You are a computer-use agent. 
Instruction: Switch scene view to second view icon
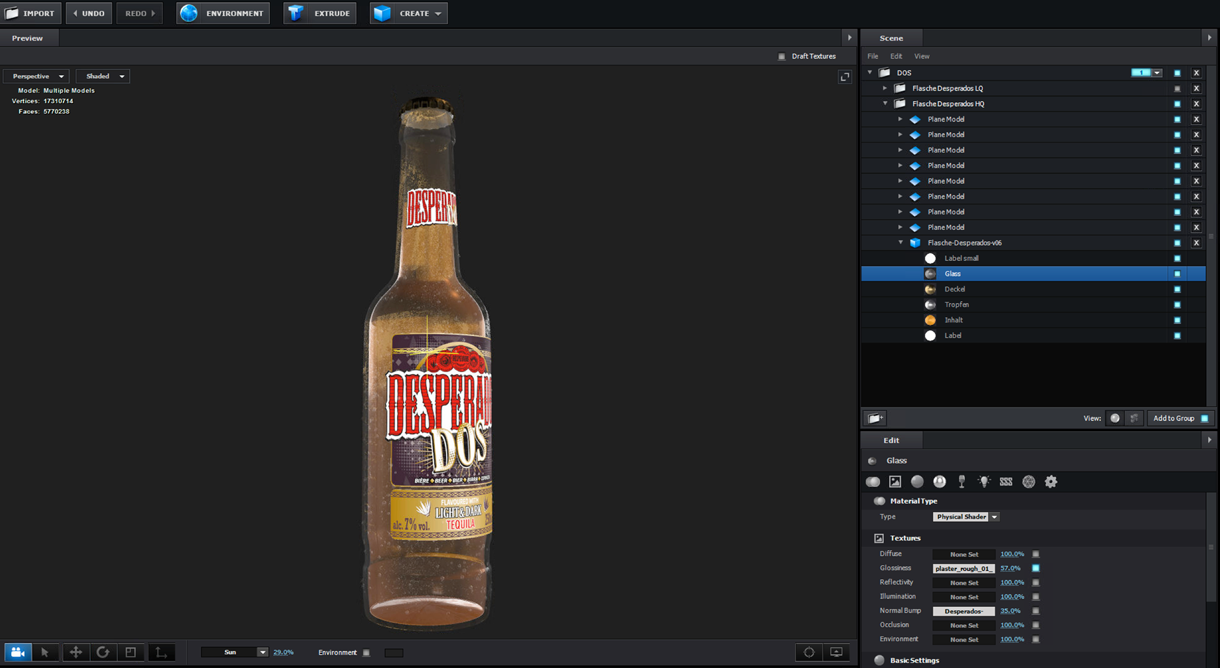click(x=1134, y=418)
